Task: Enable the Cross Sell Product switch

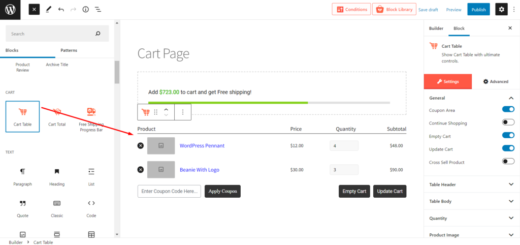Action: click(508, 162)
